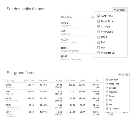Screen dimensions: 134x120
Task: Click GOOG last trade value 597.74
Action: coord(31,85)
